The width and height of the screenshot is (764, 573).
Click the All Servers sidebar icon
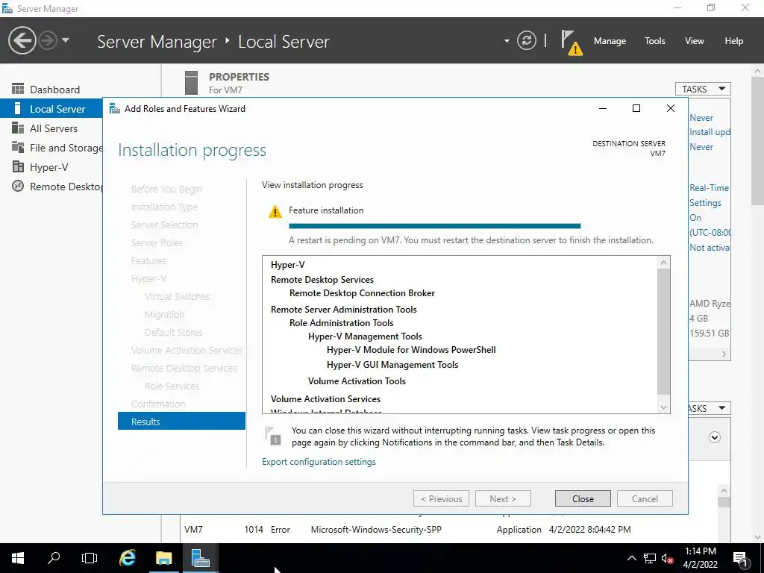[18, 128]
